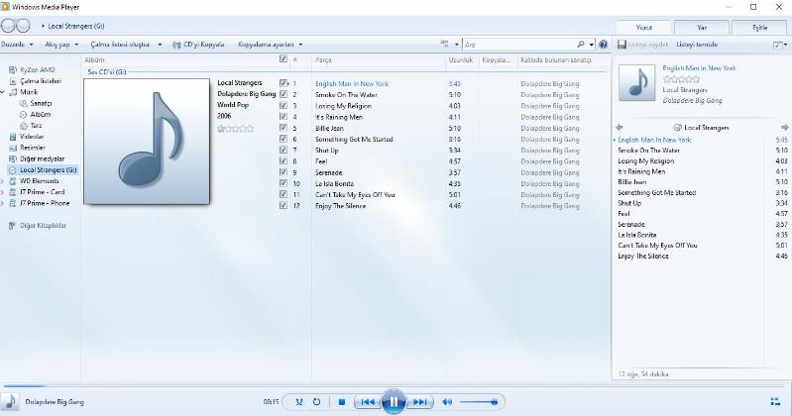Screen dimensions: 792x416
Task: Click the Forward navigation arrow button
Action: pyautogui.click(x=23, y=26)
